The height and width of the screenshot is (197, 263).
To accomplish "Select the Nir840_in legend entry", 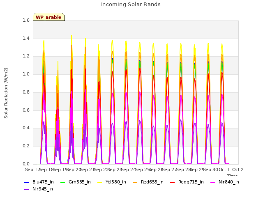I will [x=225, y=182].
